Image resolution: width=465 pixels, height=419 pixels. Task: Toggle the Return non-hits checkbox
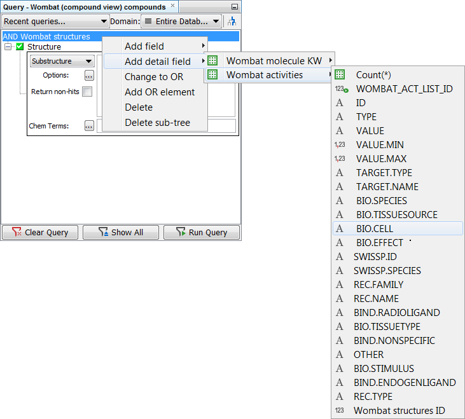87,92
